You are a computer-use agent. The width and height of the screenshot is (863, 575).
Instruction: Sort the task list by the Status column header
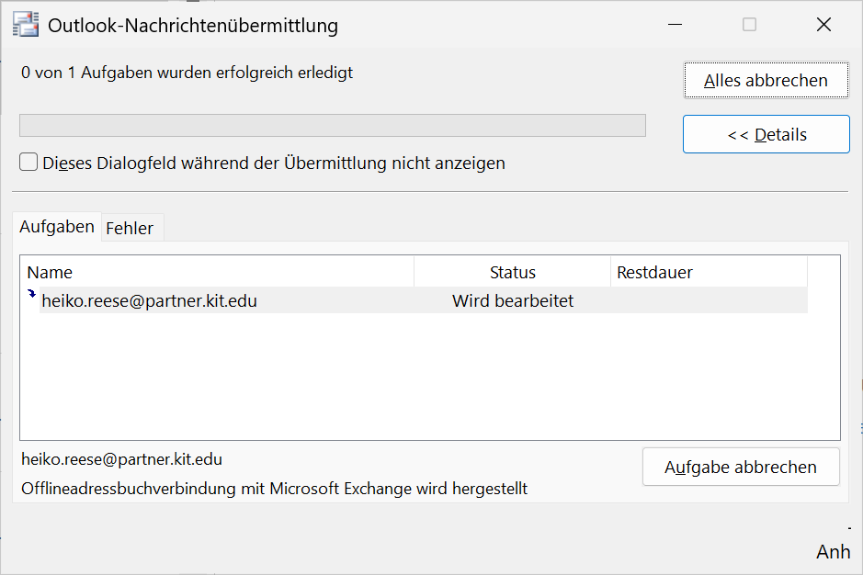513,272
